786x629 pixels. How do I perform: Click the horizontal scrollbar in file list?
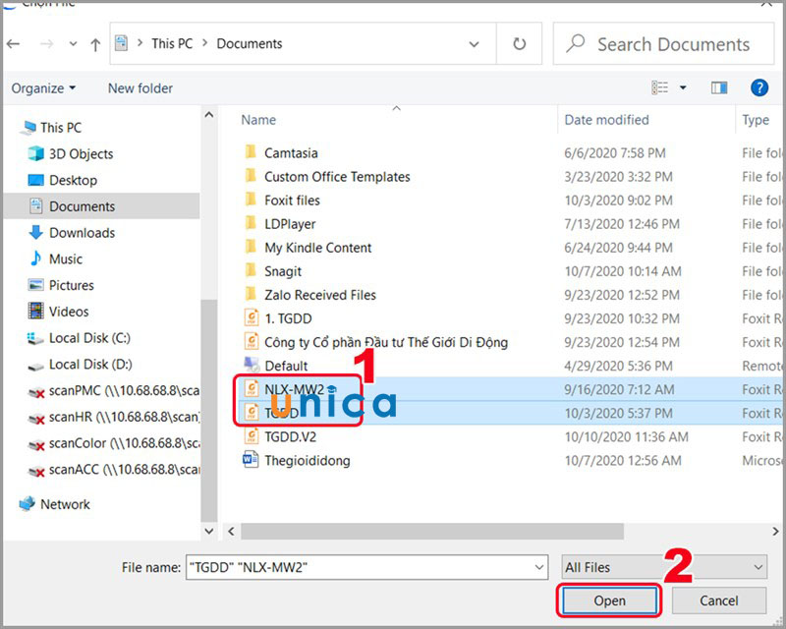[432, 531]
